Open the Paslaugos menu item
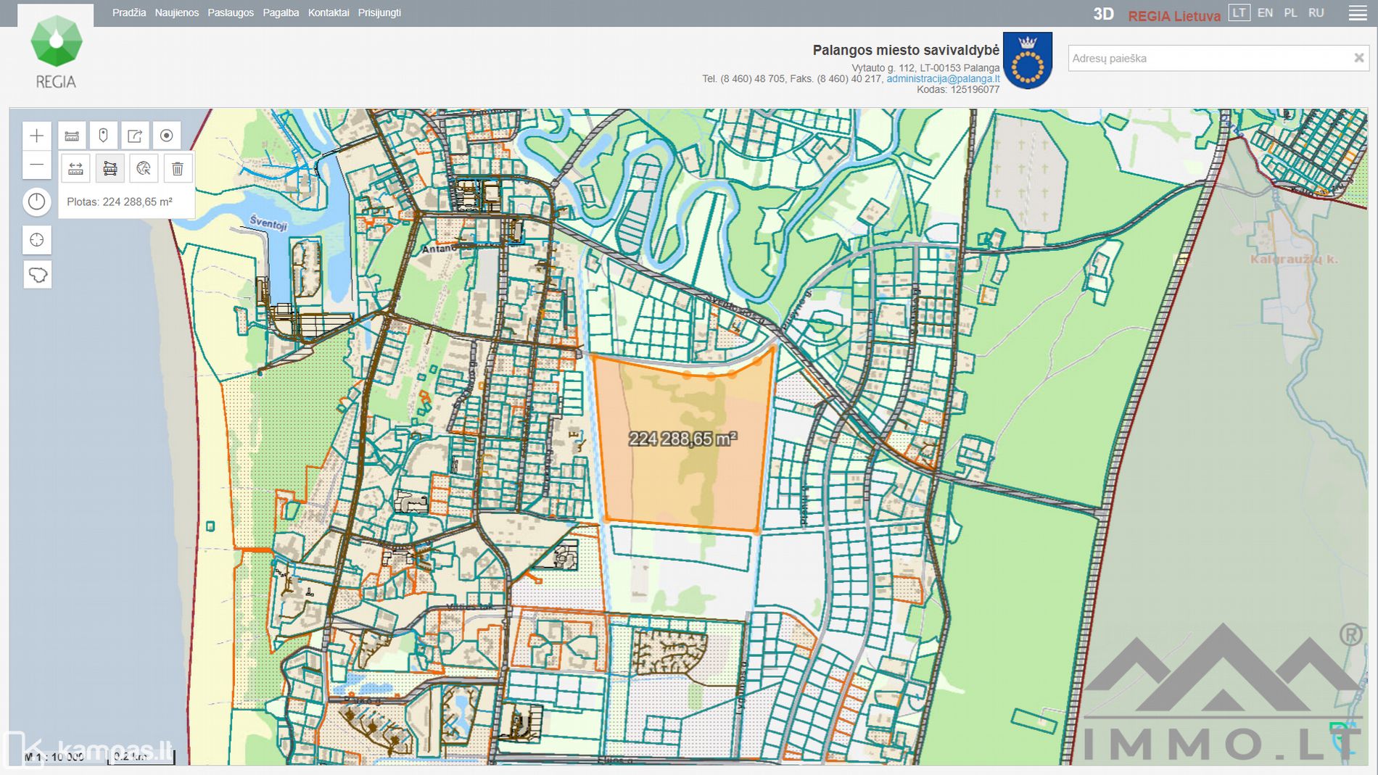 [231, 13]
